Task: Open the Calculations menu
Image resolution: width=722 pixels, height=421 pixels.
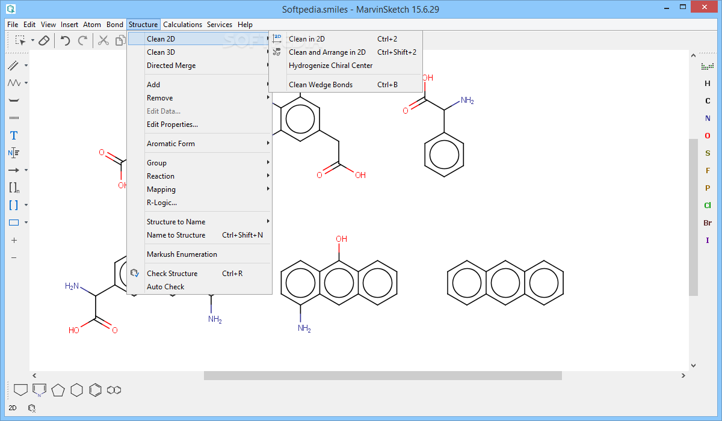Action: 182,25
